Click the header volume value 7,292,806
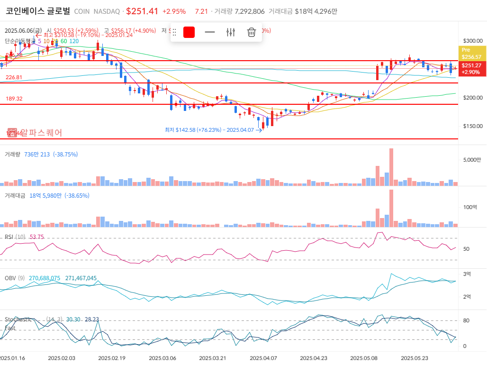The image size is (487, 365). pos(250,11)
